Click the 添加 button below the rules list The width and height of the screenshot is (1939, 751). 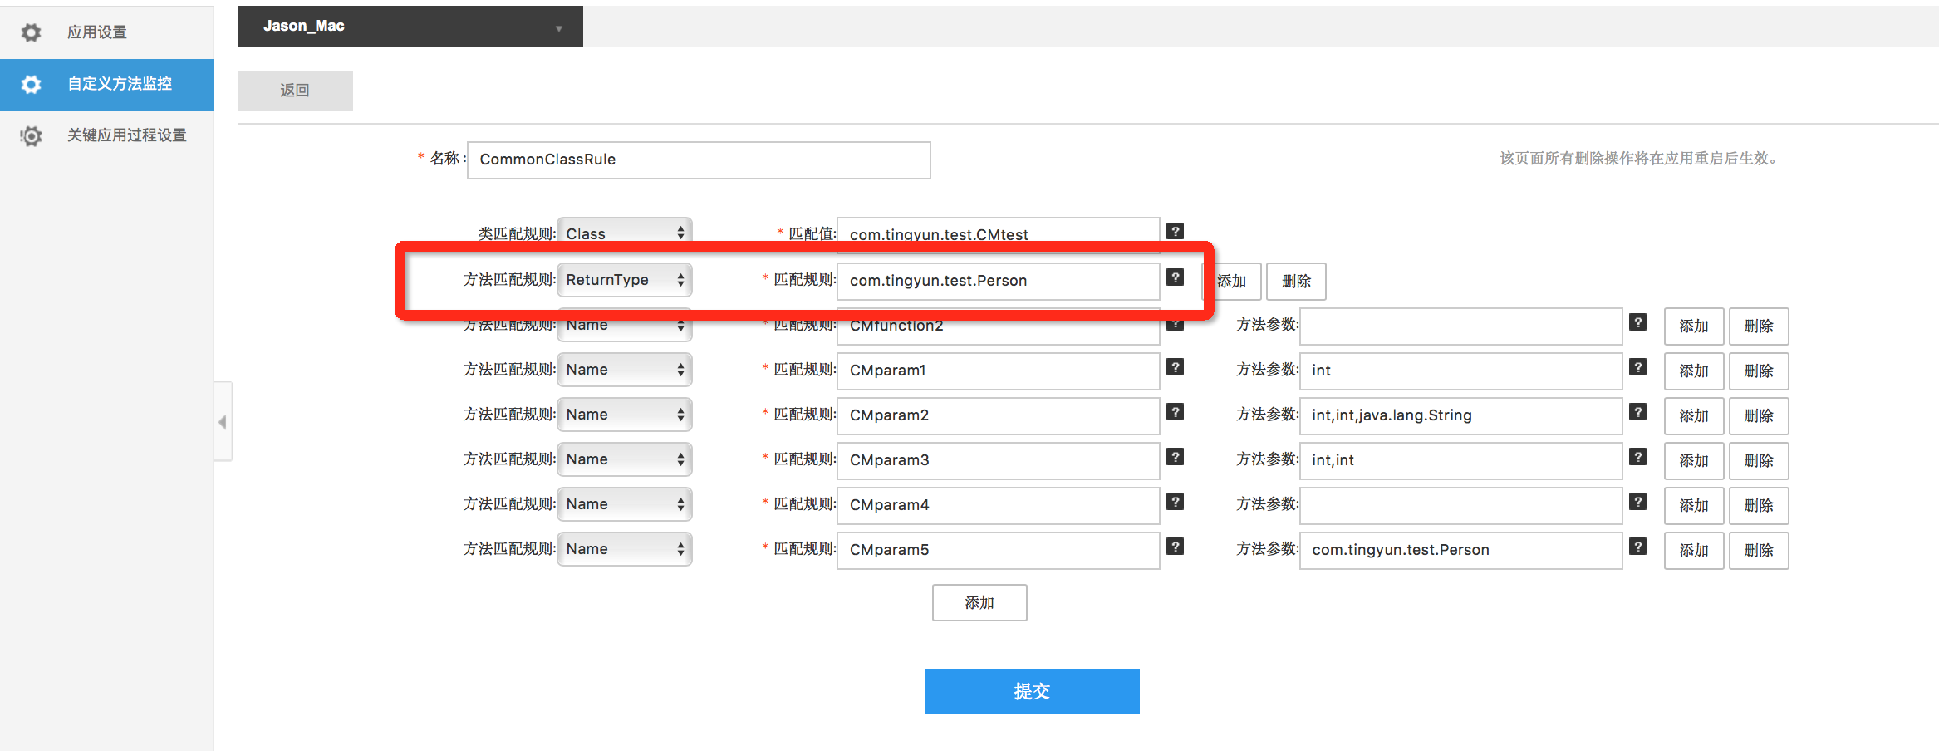tap(979, 602)
